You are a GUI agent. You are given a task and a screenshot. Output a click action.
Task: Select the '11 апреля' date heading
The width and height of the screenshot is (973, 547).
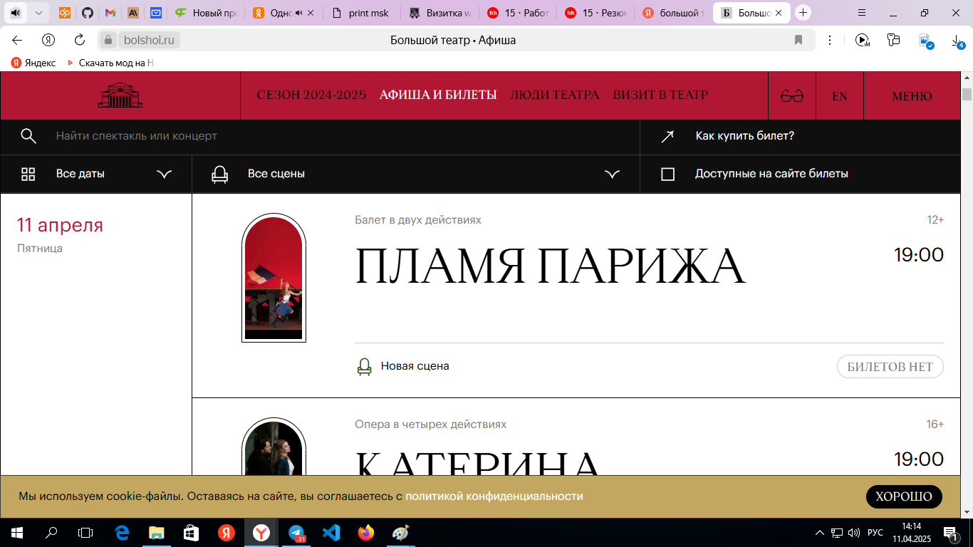click(60, 225)
